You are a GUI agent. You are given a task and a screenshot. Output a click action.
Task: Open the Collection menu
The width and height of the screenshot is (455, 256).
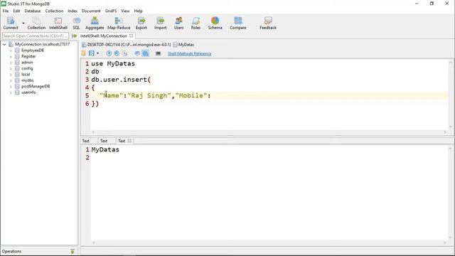pyautogui.click(x=54, y=11)
